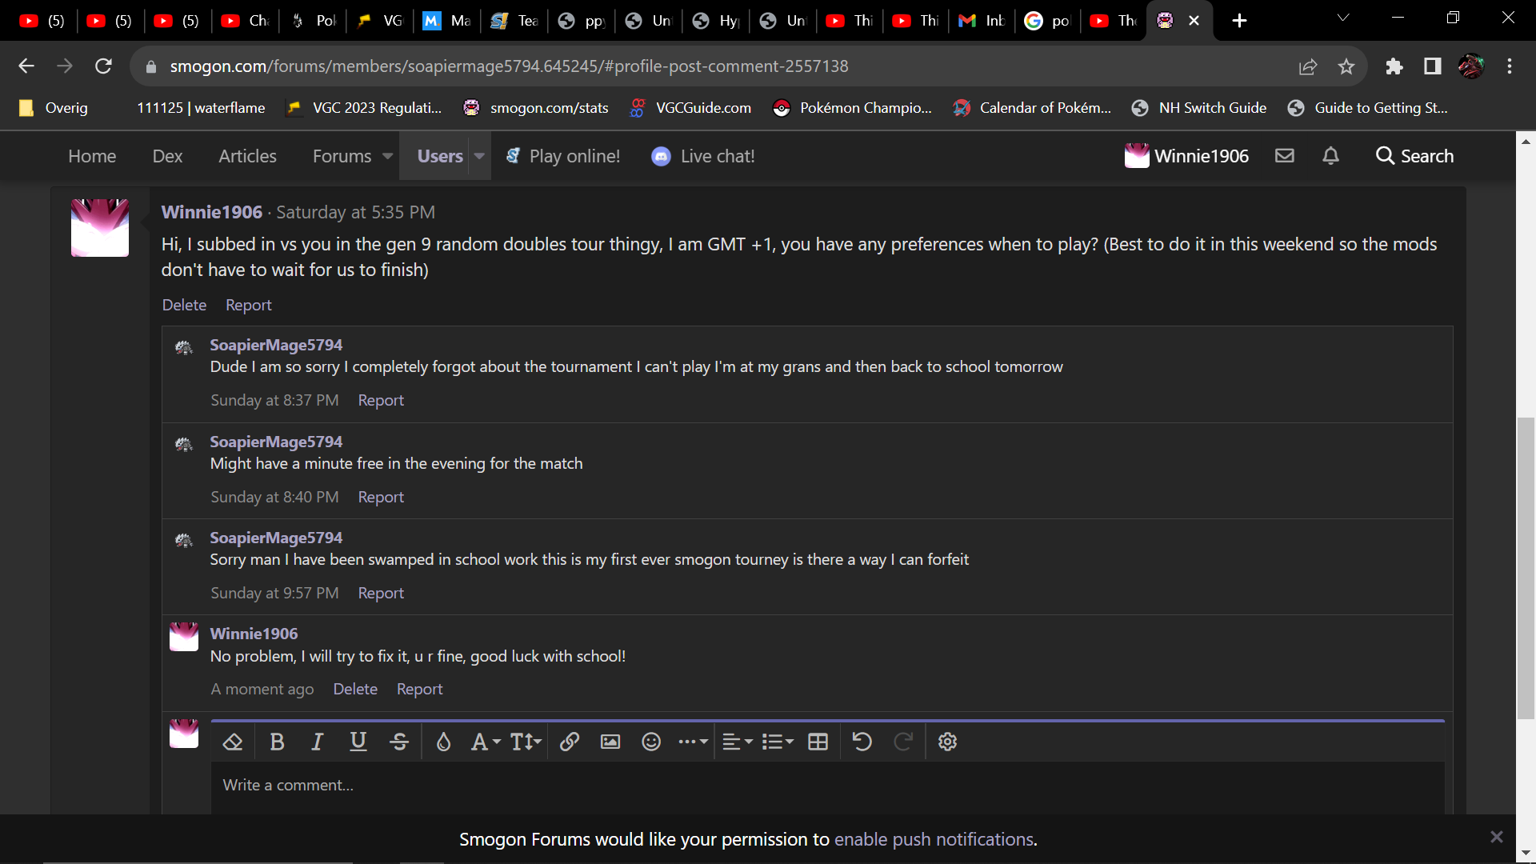Toggle italic formatting in editor toolbar
The height and width of the screenshot is (864, 1536).
(317, 742)
